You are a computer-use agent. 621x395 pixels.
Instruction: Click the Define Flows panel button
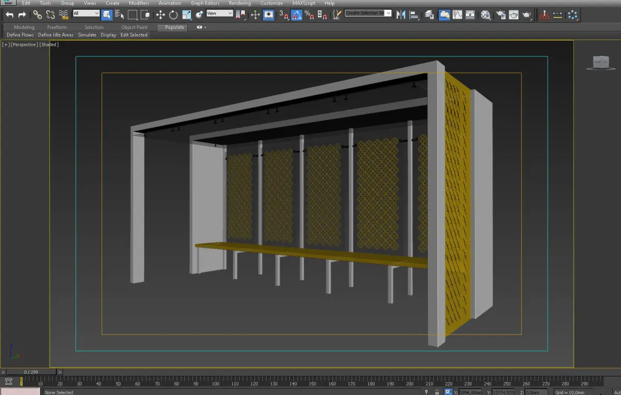click(x=20, y=35)
